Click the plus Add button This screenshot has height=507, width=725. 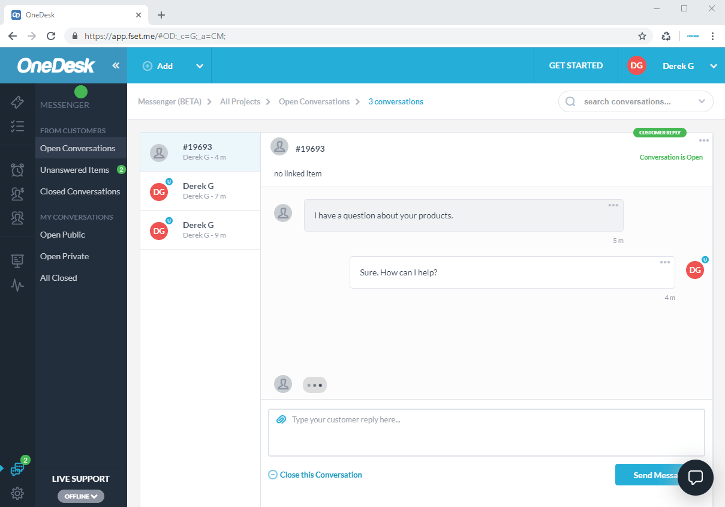click(x=158, y=66)
